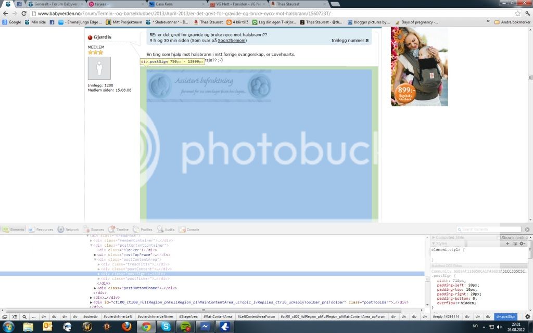The height and width of the screenshot is (333, 533).
Task: Click the Search Elements input field
Action: pyautogui.click(x=489, y=229)
